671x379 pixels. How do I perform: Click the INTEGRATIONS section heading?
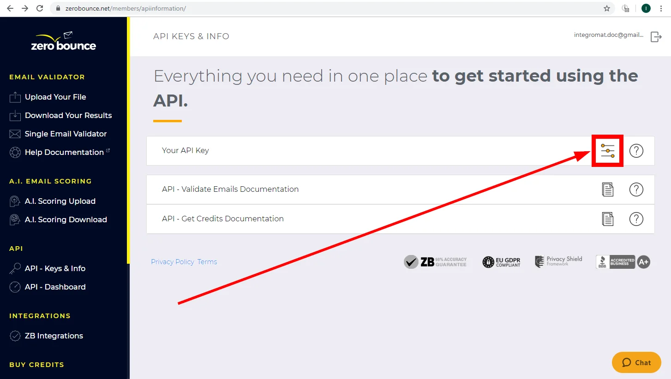(x=40, y=316)
